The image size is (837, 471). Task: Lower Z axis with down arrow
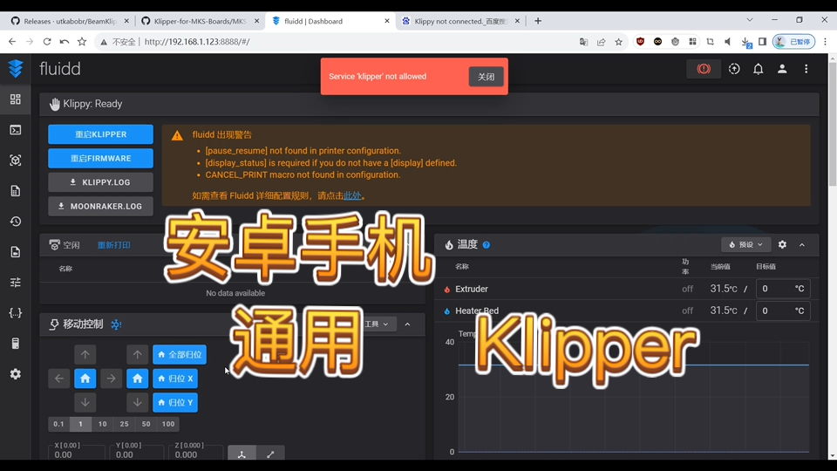click(x=137, y=403)
